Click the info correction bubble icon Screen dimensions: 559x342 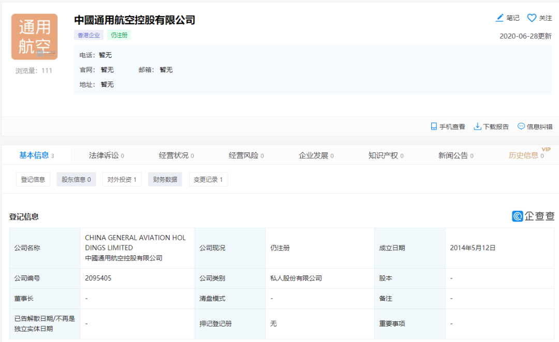[x=521, y=126]
